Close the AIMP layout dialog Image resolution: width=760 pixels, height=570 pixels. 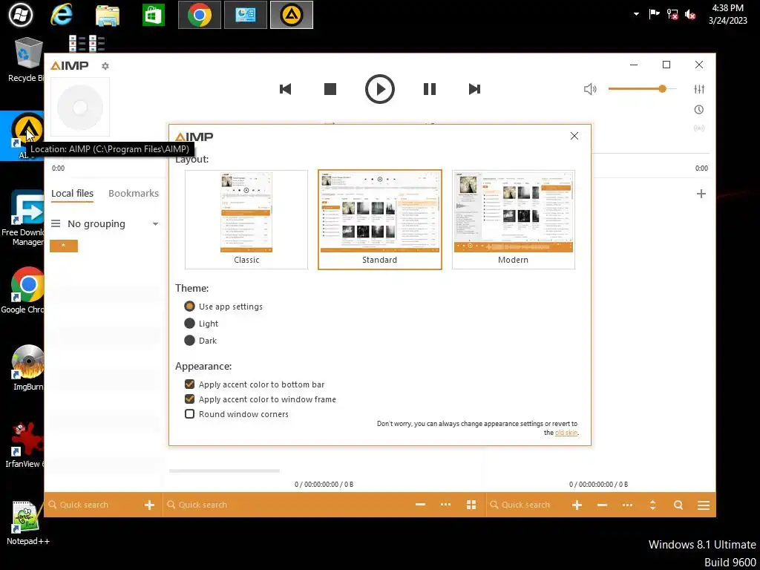click(x=574, y=136)
